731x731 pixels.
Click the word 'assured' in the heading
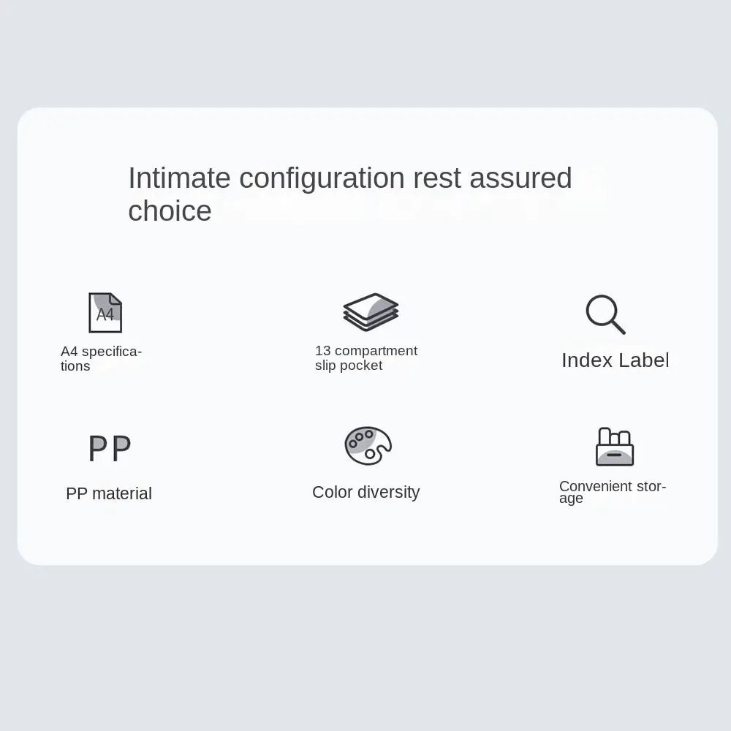[520, 178]
